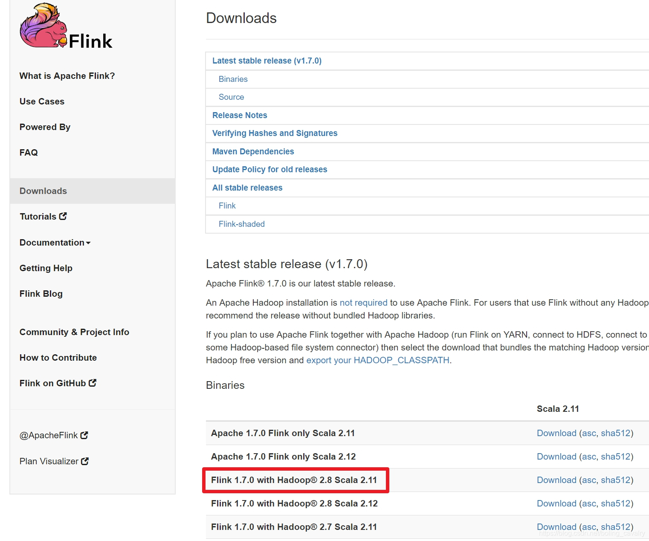649x541 pixels.
Task: Expand the Documentation dropdown menu
Action: coord(55,243)
